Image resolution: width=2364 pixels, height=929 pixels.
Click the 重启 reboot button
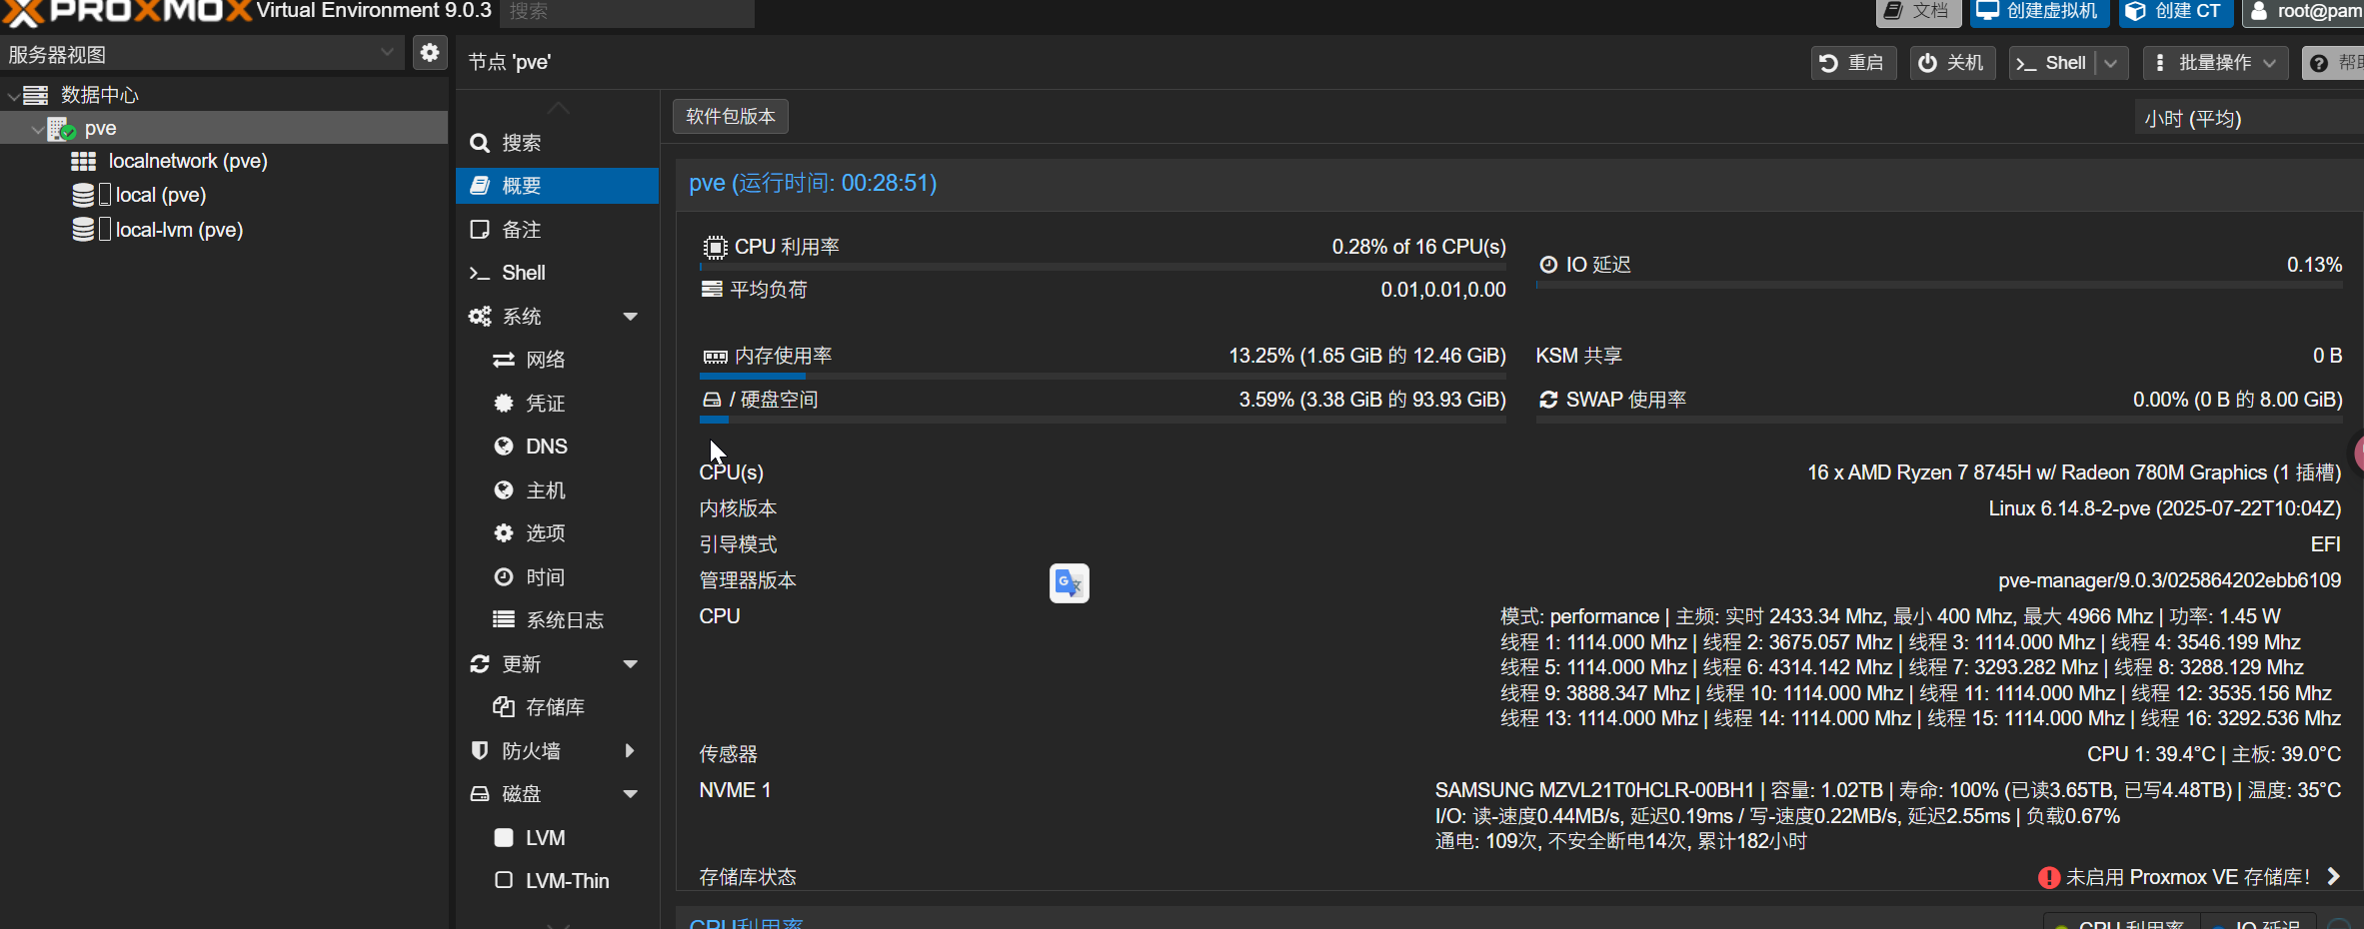(1853, 63)
